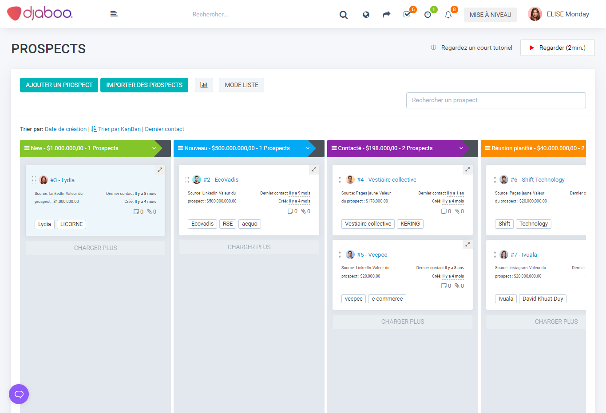Open the New column dropdown chevron
The height and width of the screenshot is (413, 606).
[x=154, y=148]
